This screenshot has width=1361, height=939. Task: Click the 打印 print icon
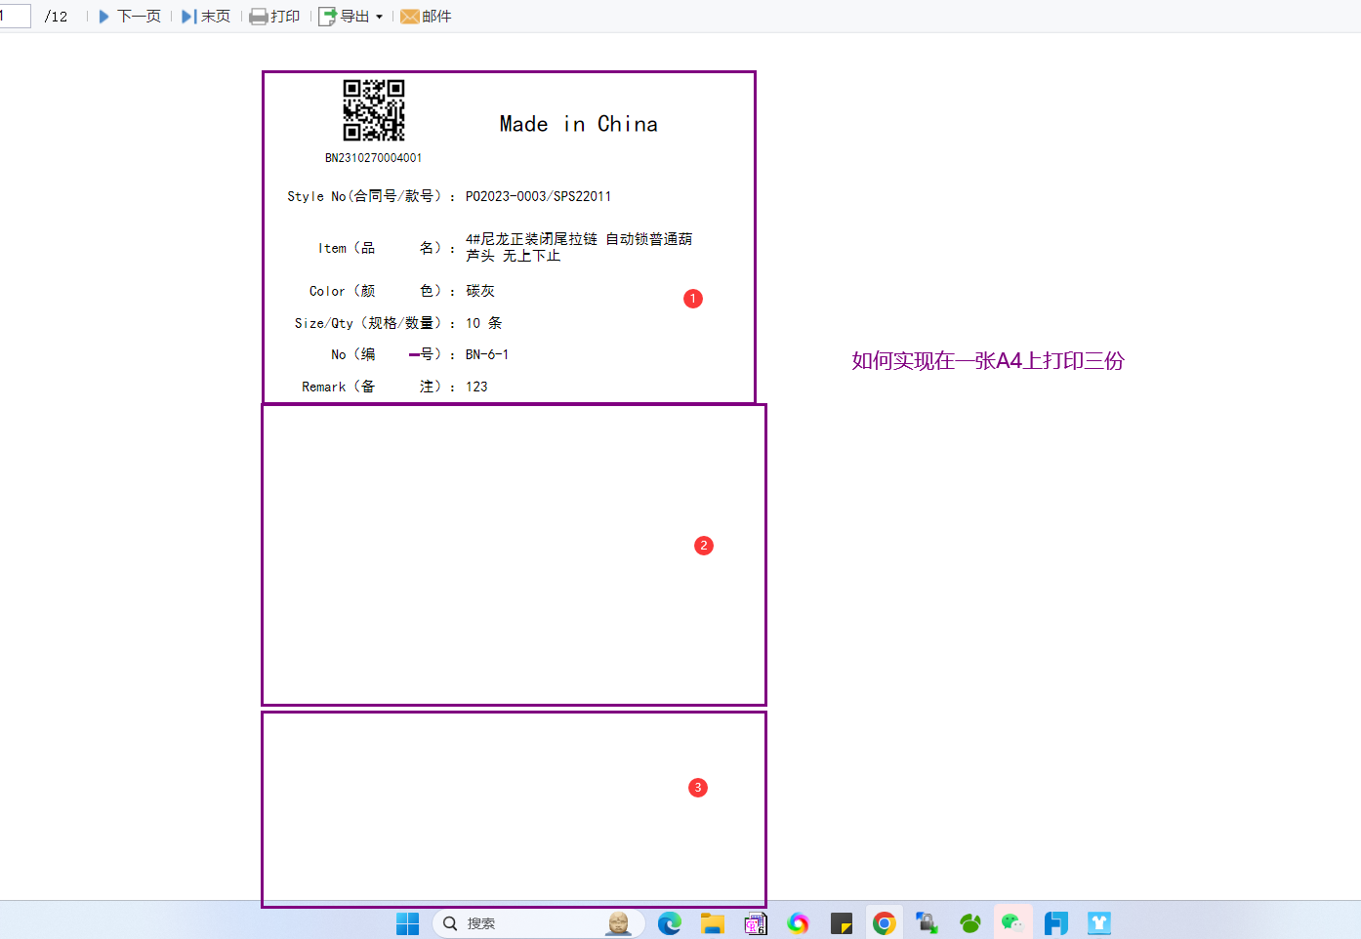point(259,17)
